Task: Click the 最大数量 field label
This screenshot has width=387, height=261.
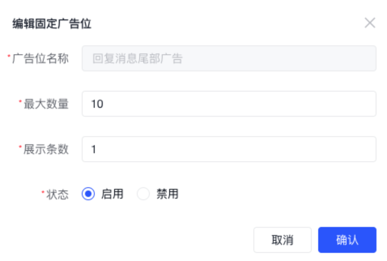Action: [x=46, y=104]
